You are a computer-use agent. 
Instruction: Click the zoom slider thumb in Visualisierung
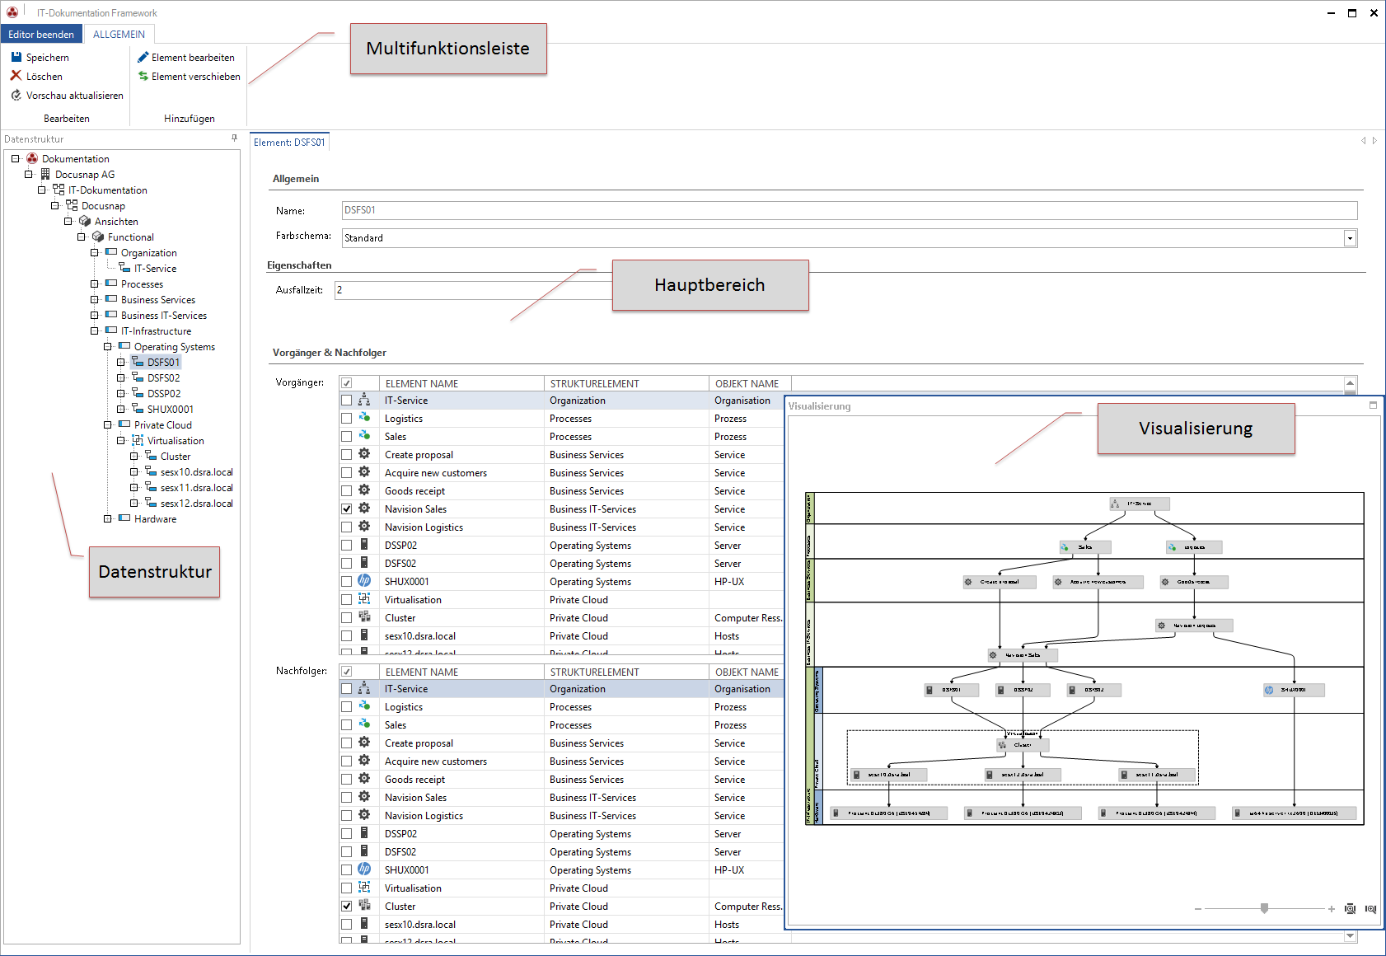tap(1264, 908)
